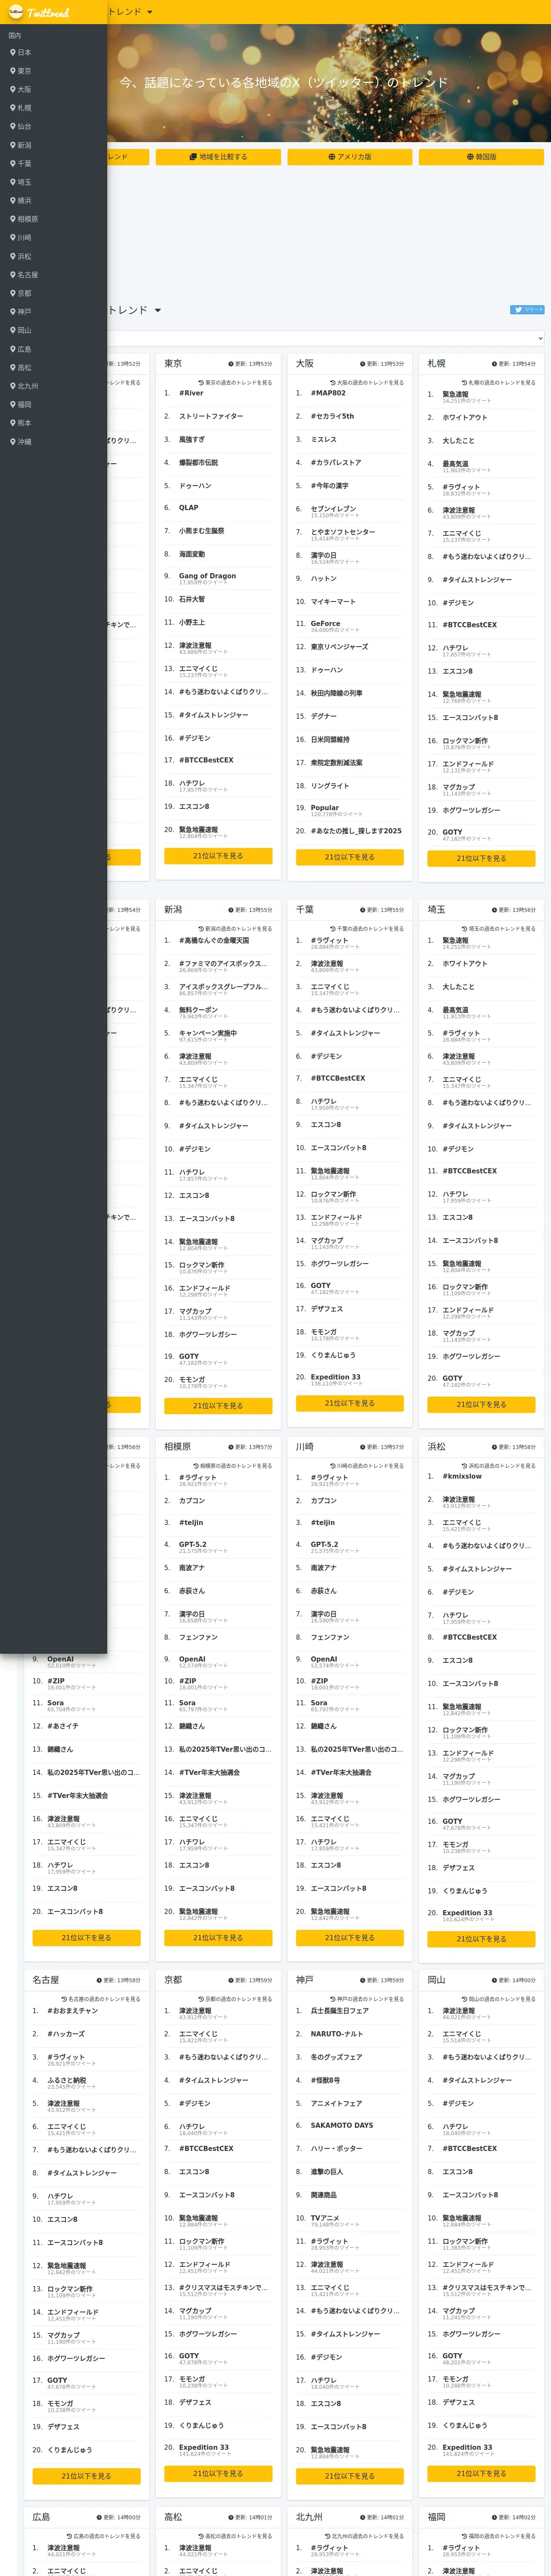
Task: Click the 京都 card title
Action: click(173, 1980)
